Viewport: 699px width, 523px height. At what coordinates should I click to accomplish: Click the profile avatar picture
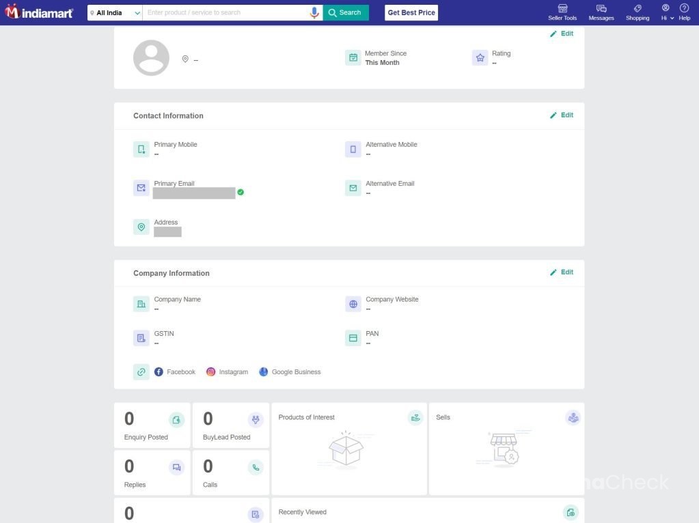(151, 58)
